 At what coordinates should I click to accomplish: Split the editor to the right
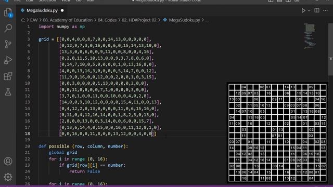pos(317,10)
